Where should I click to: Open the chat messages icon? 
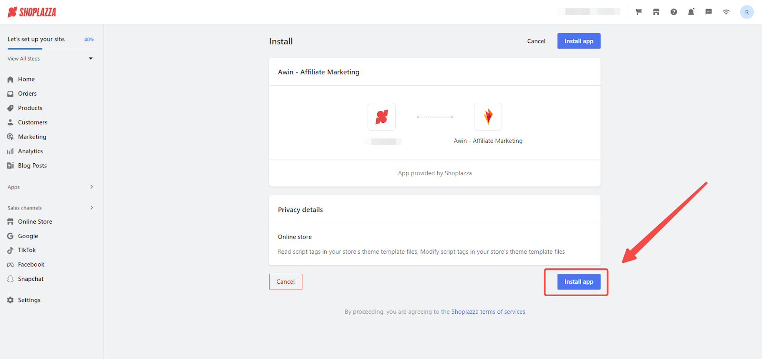pyautogui.click(x=709, y=12)
